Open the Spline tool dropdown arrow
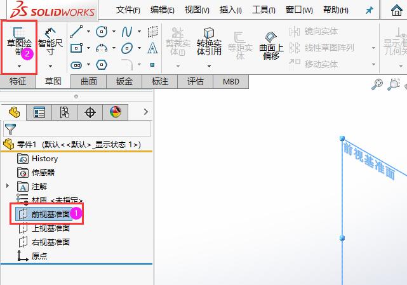Viewport: 407px width, 285px height. point(140,32)
